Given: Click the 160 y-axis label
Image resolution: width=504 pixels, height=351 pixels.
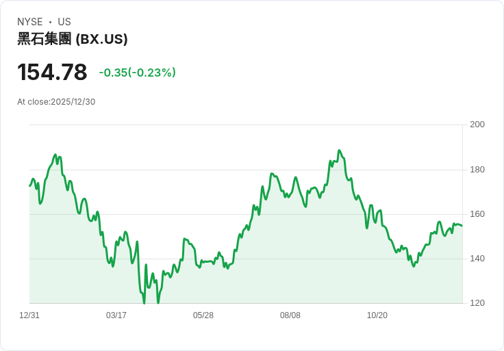Looking at the screenshot, I should (x=477, y=214).
